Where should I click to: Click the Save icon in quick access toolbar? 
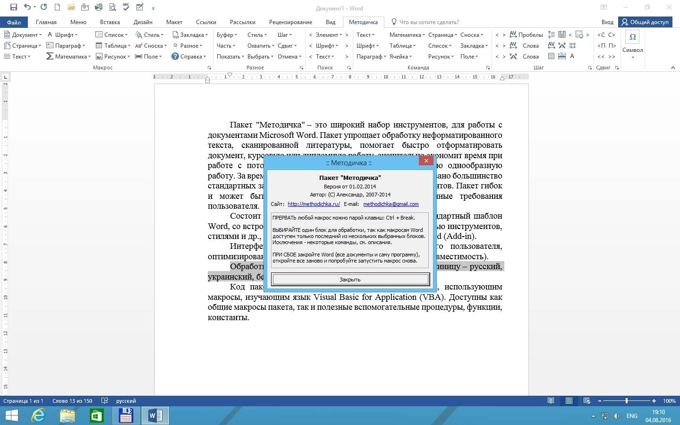[13, 8]
